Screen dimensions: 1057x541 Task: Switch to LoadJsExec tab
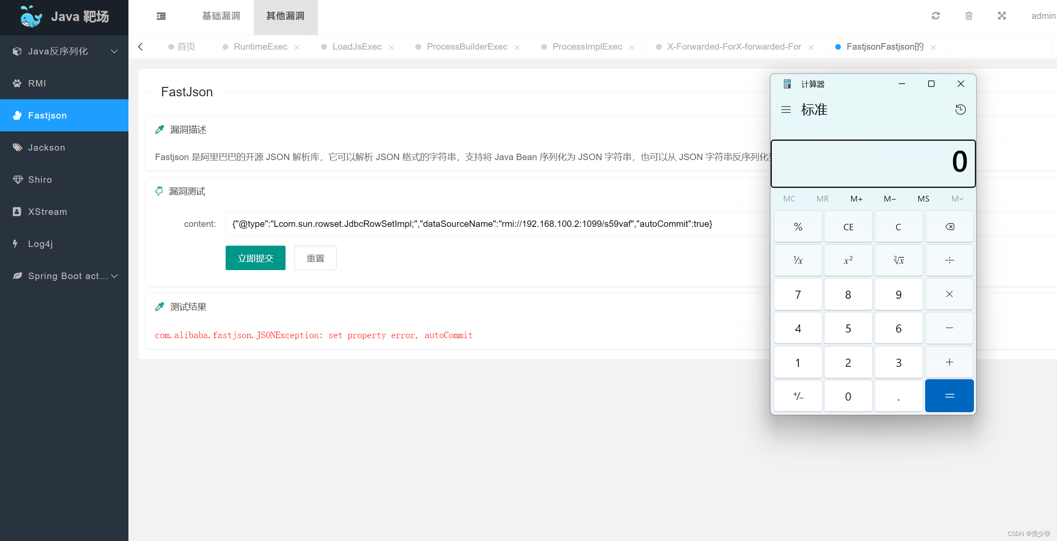[357, 47]
